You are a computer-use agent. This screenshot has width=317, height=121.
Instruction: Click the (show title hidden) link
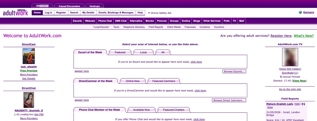coord(290,69)
